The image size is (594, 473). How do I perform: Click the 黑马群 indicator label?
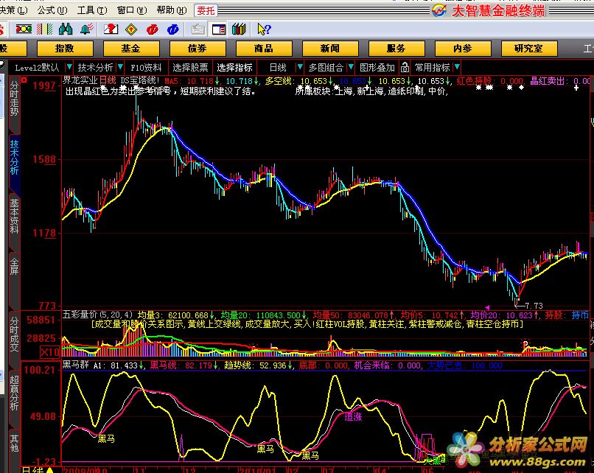(76, 365)
